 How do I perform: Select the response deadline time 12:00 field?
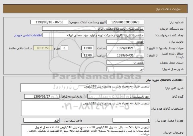pyautogui.click(x=88, y=48)
